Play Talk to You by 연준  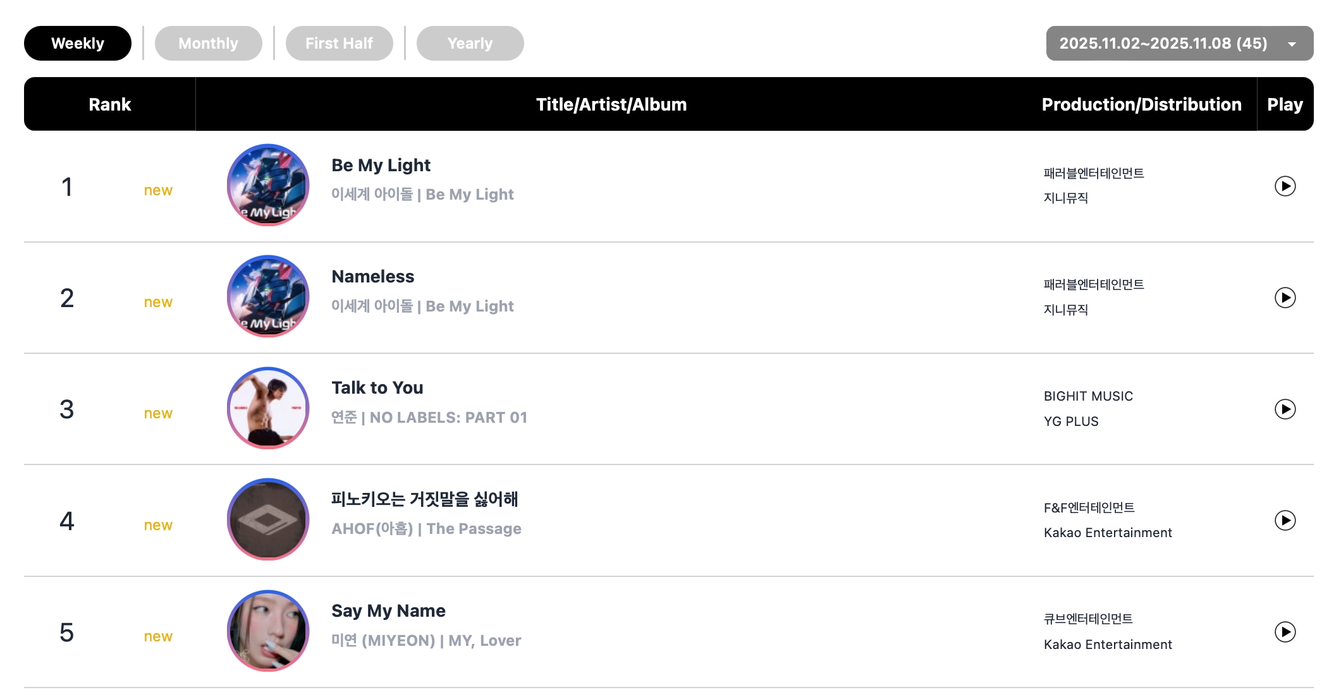pyautogui.click(x=1285, y=409)
